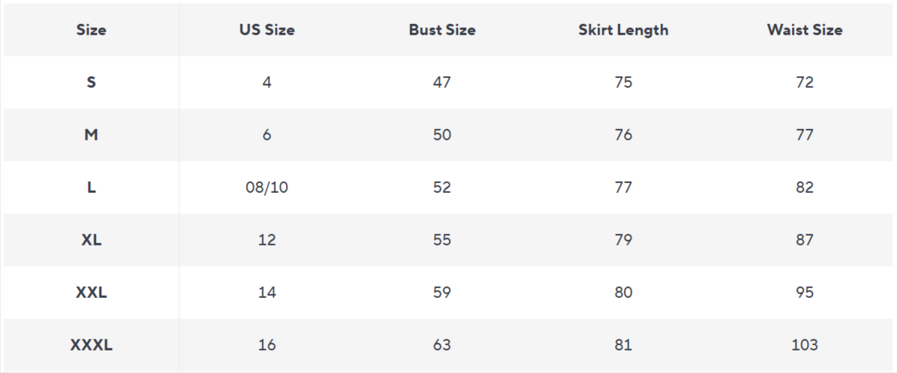
Task: Select the L size row label
Action: [x=91, y=188]
